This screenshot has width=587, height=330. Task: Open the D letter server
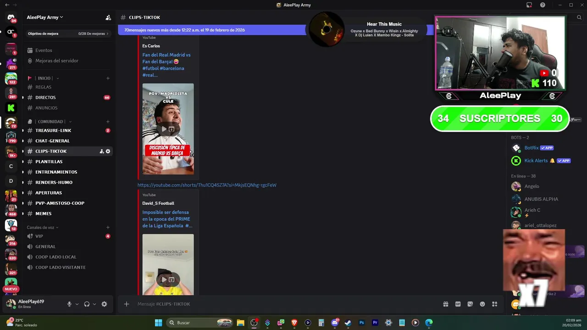[11, 181]
